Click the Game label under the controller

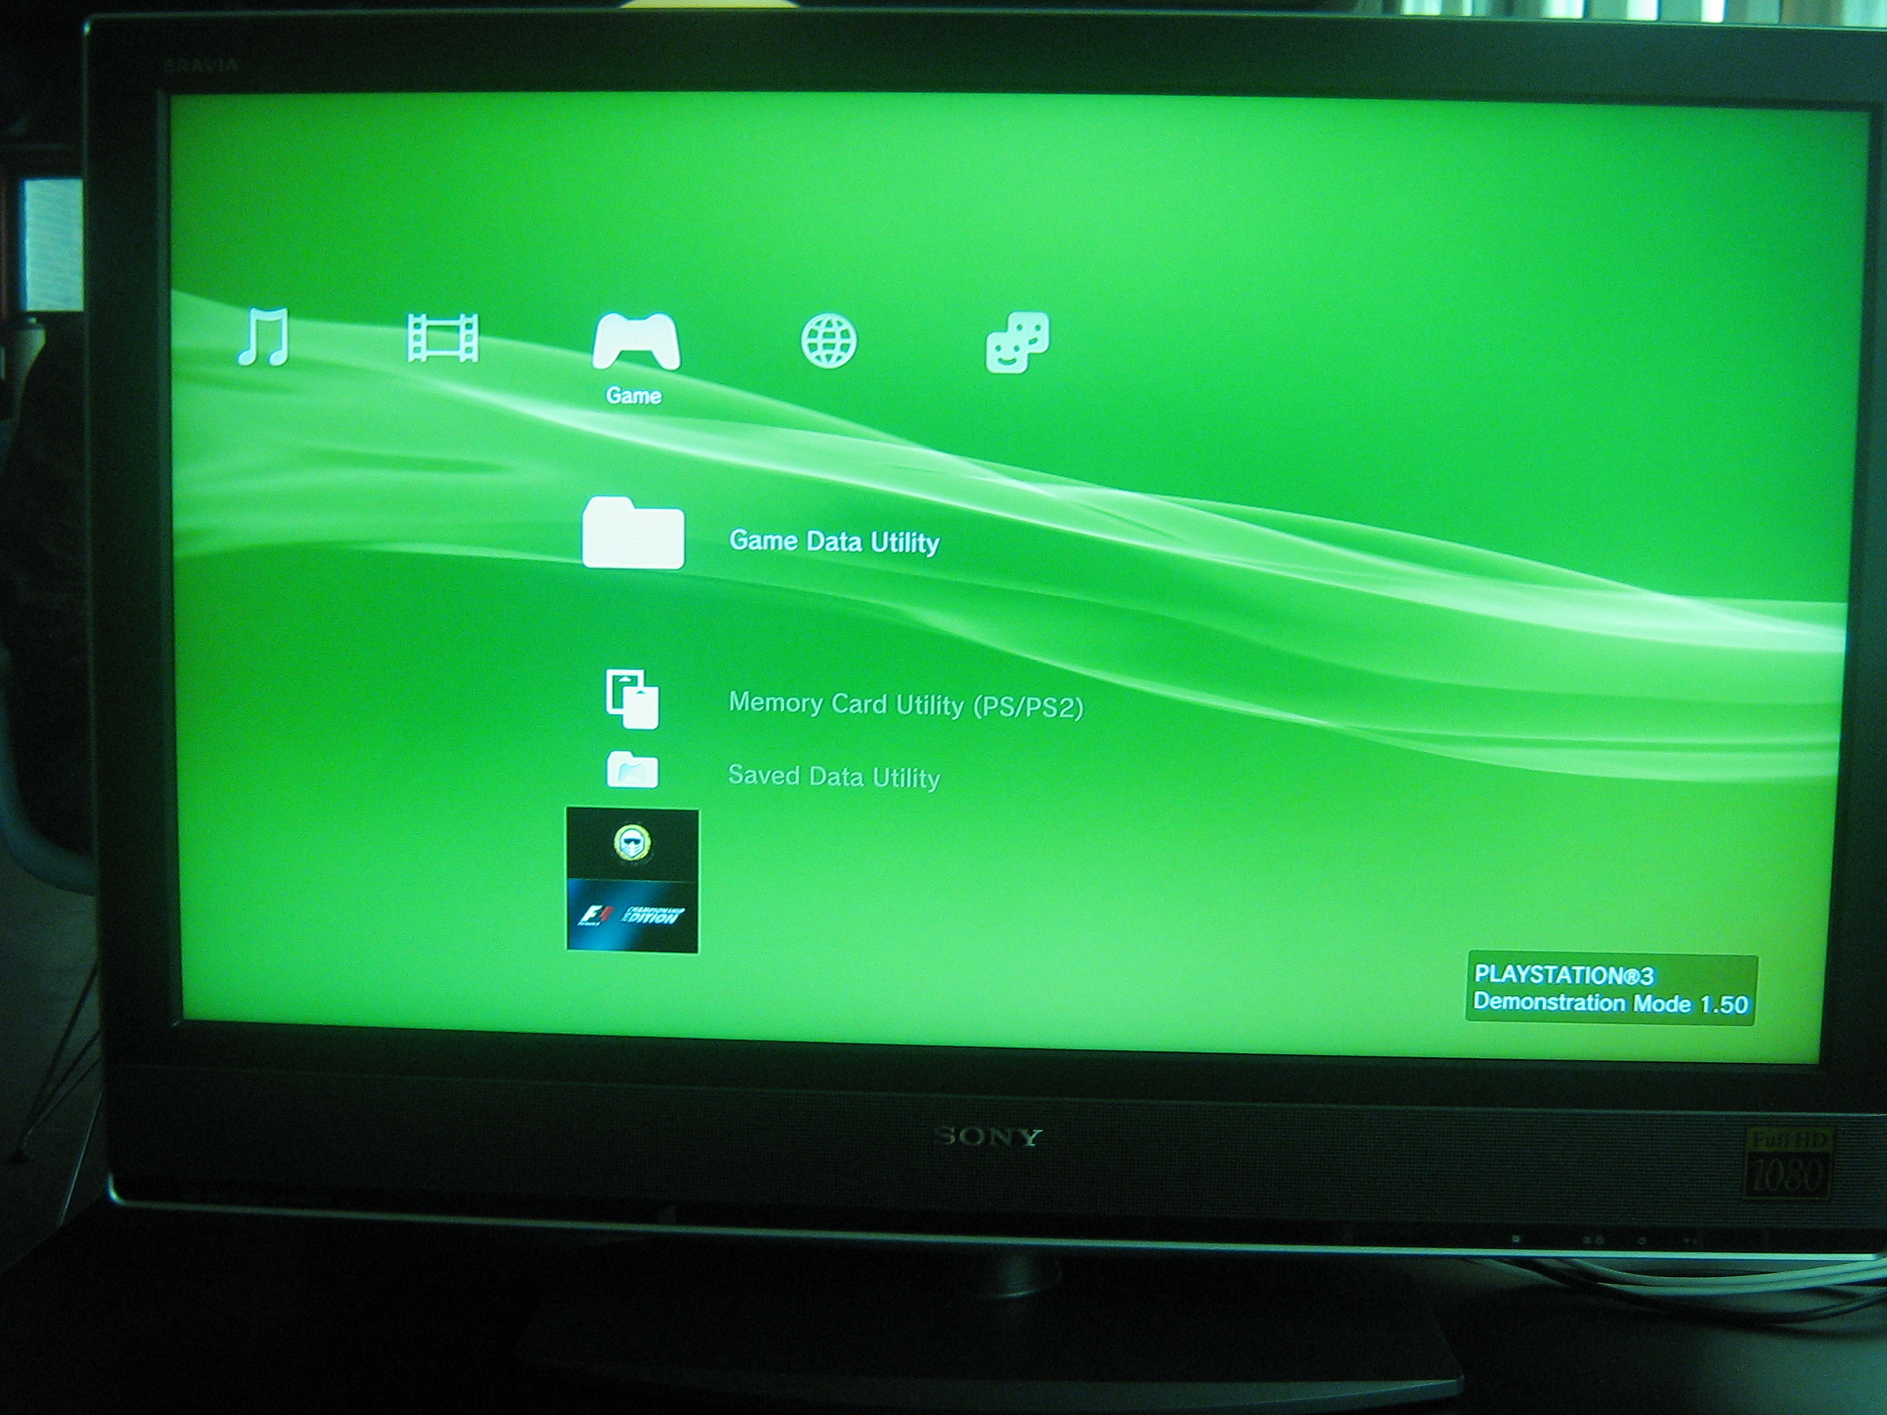coord(634,396)
